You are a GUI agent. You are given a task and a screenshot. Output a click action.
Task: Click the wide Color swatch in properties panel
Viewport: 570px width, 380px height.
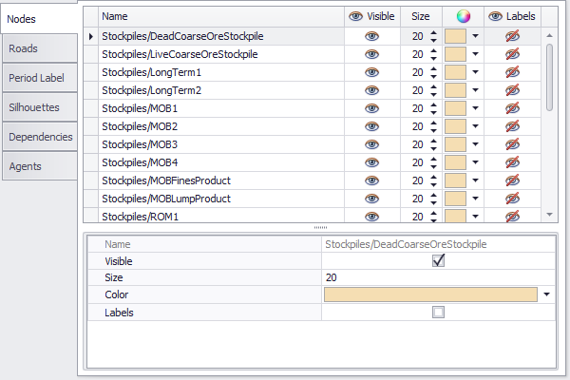[x=430, y=294]
